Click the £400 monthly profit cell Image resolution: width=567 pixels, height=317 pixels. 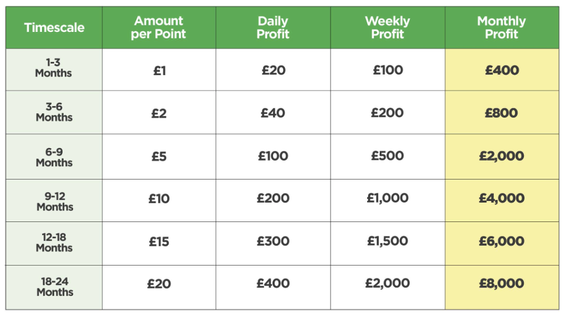[x=502, y=70]
